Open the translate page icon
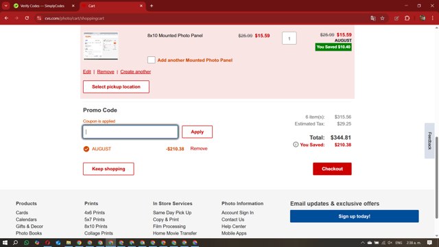The height and width of the screenshot is (247, 439). [373, 19]
